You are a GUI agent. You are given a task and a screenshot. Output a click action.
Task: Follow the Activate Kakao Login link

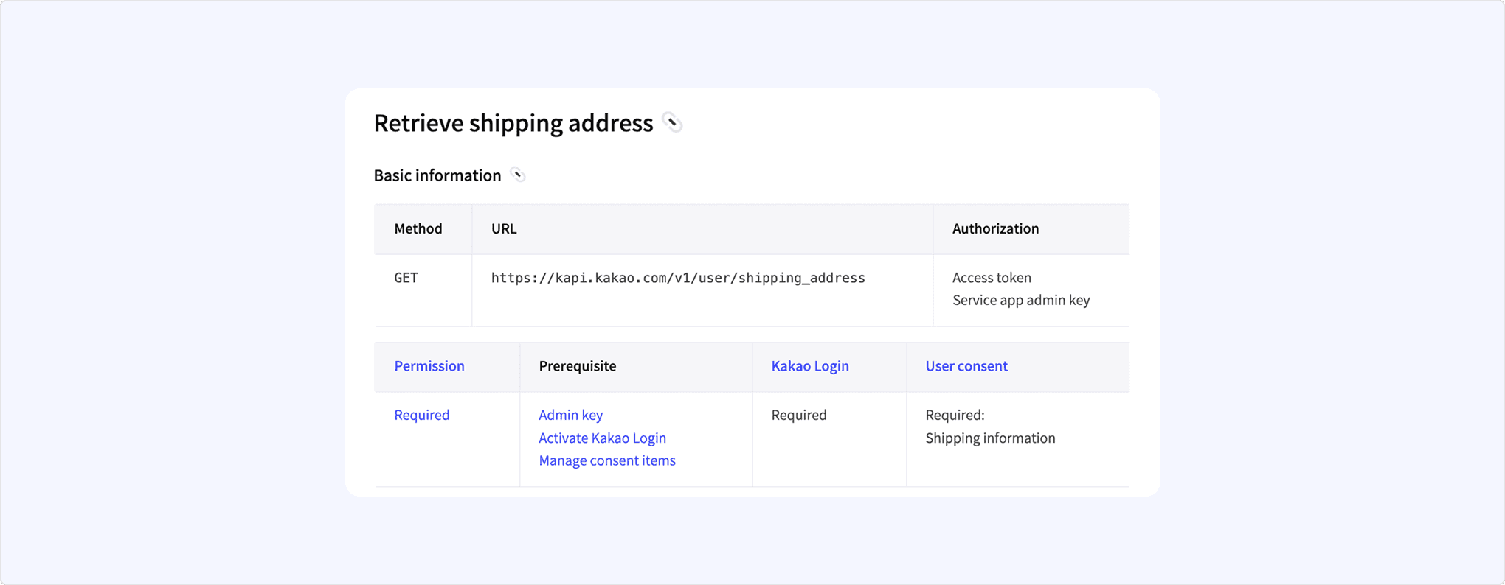(x=602, y=438)
